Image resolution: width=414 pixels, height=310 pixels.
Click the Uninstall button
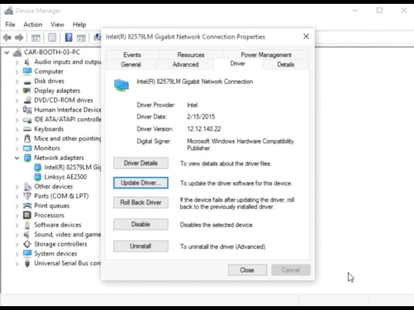pos(141,246)
